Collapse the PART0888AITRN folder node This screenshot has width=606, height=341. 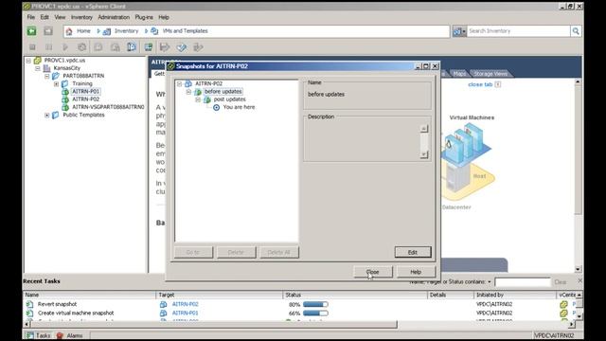(47, 76)
